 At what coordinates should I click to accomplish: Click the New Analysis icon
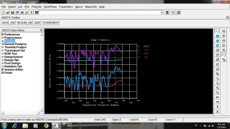point(3,13)
